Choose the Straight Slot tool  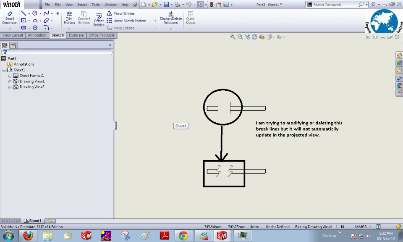[24, 27]
